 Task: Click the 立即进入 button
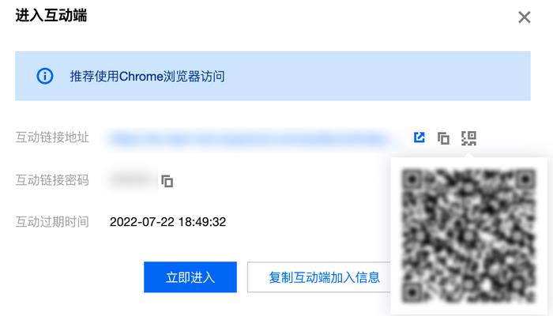(x=190, y=277)
